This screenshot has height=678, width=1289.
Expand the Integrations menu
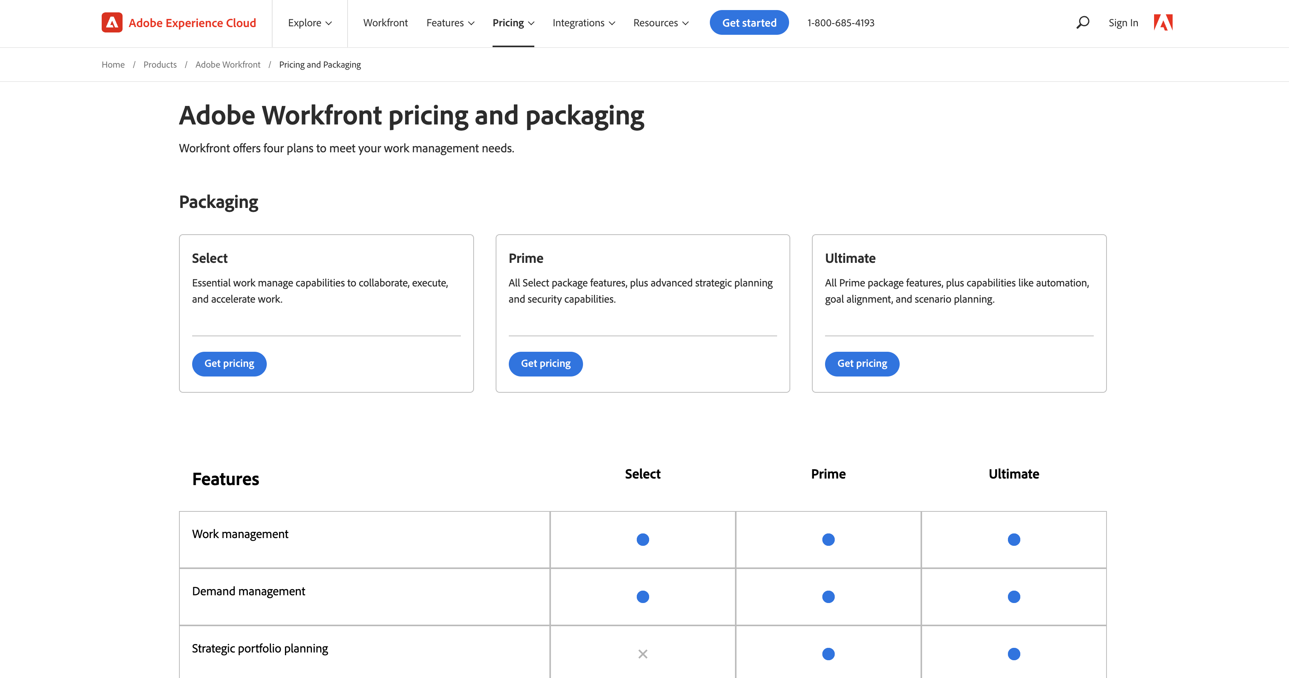(583, 23)
